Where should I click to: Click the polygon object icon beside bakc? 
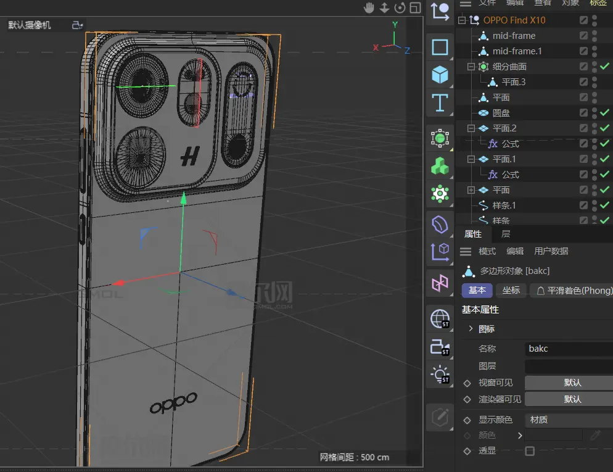click(x=468, y=271)
